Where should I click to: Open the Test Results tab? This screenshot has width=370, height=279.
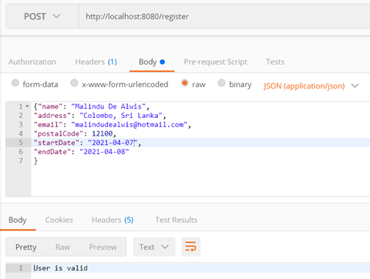(x=177, y=220)
